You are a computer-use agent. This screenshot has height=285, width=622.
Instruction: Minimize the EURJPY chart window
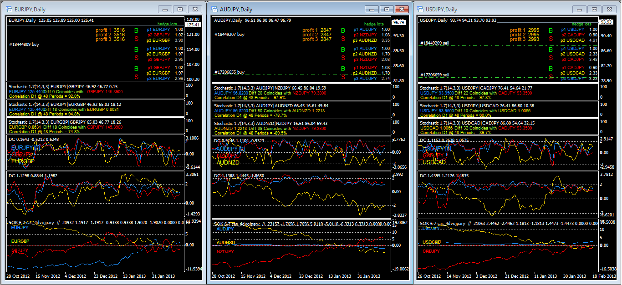click(165, 9)
